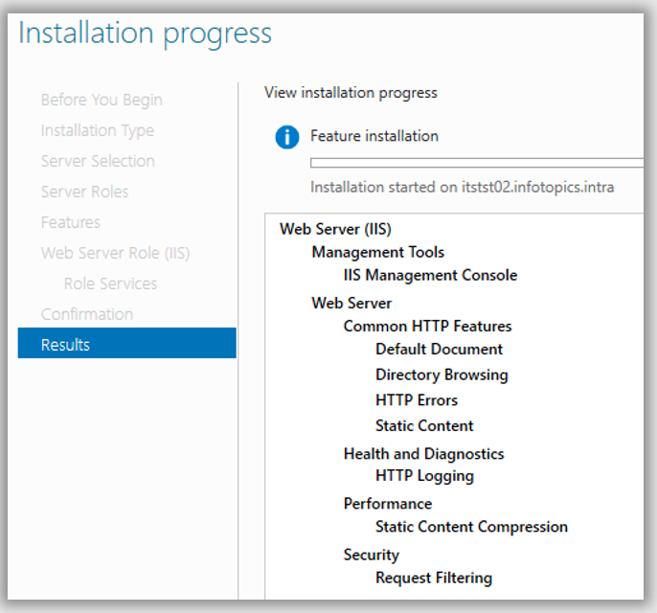Select Request Filering under Security
Screen dimensions: 657x613
[x=434, y=578]
